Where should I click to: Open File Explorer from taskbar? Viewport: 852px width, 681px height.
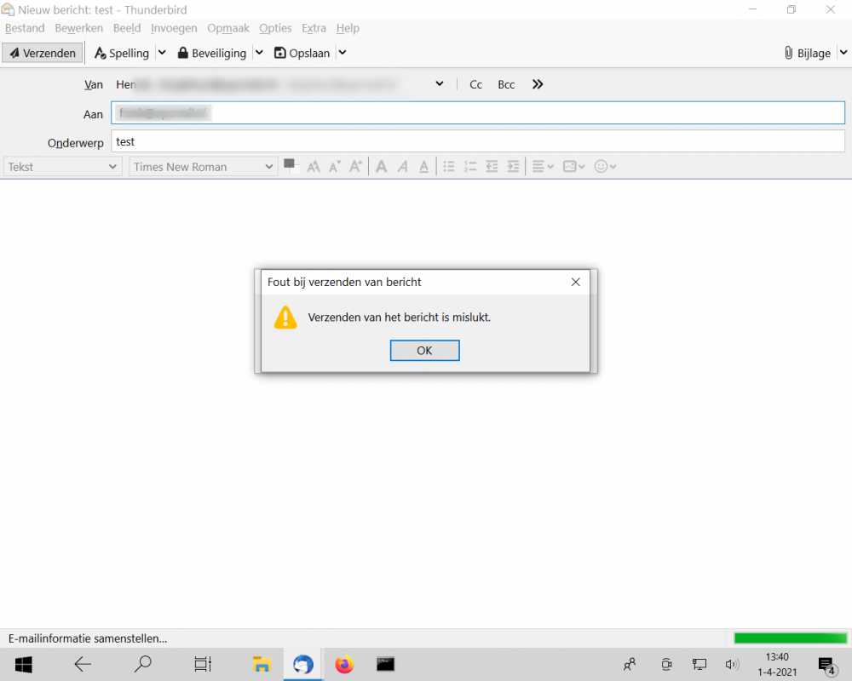click(262, 664)
